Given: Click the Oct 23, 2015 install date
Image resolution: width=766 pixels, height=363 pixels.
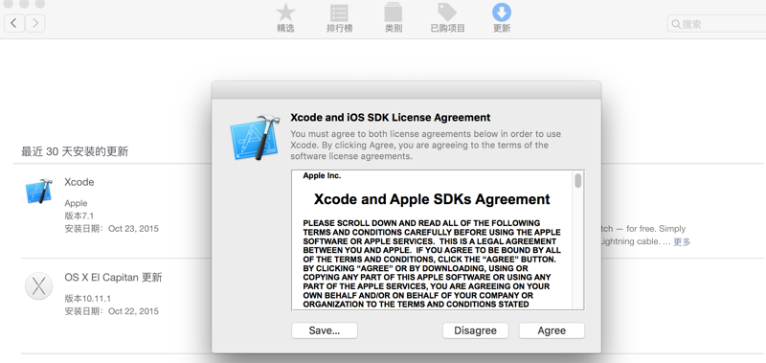Looking at the screenshot, I should pos(133,229).
